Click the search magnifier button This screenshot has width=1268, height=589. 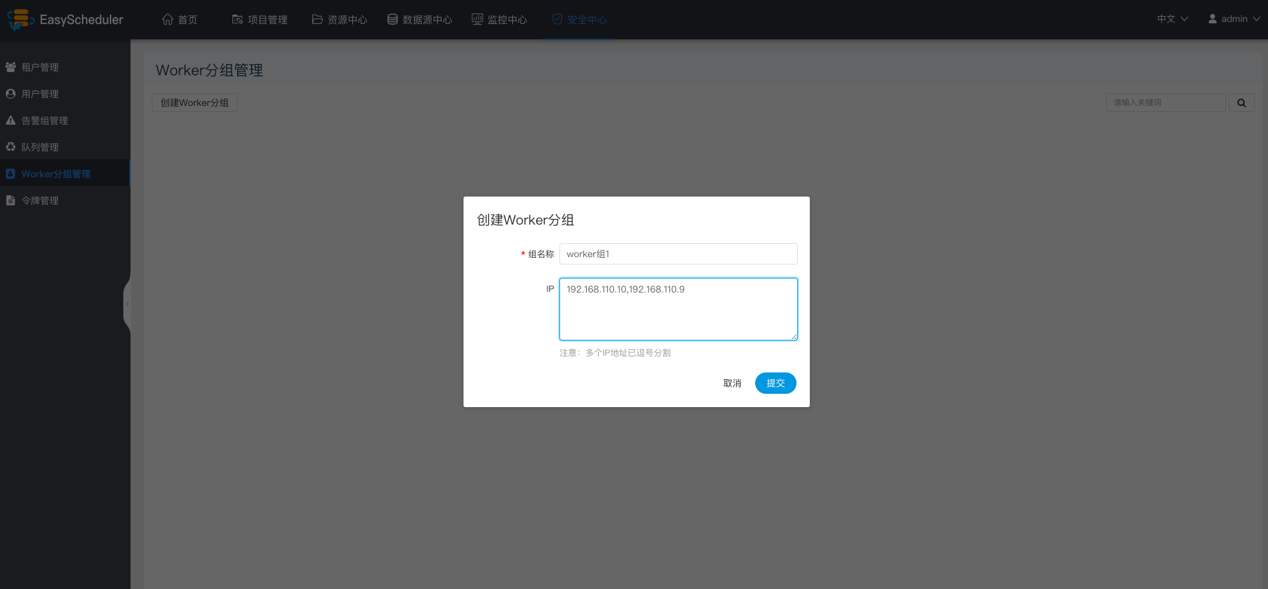(1241, 103)
